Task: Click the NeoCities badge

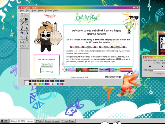Action: [x=104, y=70]
